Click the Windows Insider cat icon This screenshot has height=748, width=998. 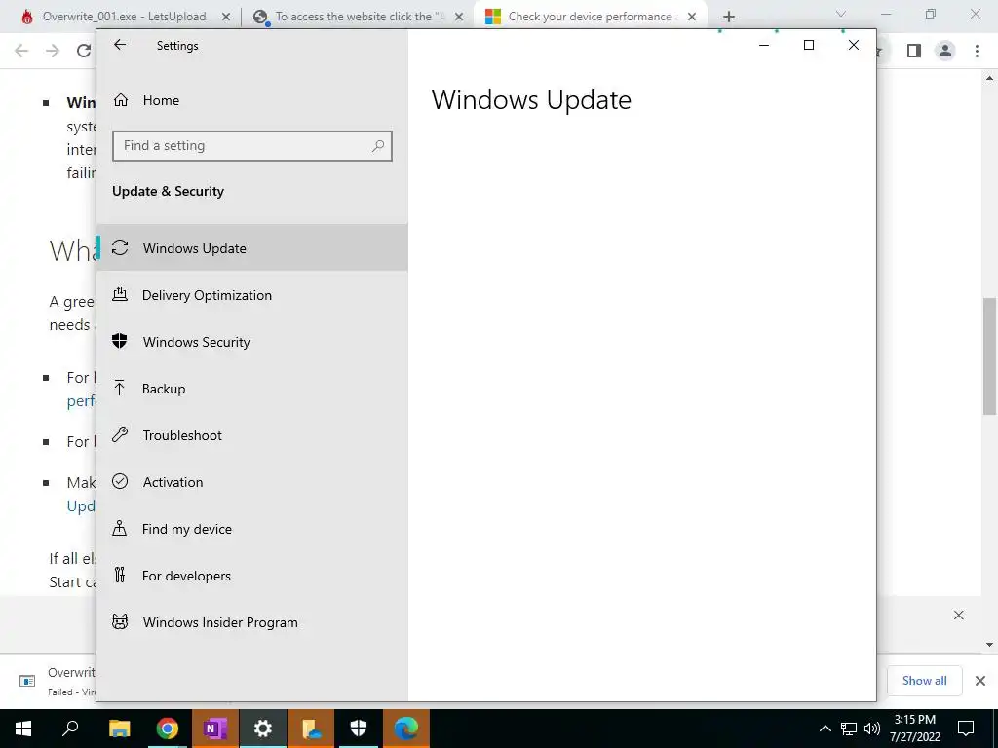pos(120,621)
